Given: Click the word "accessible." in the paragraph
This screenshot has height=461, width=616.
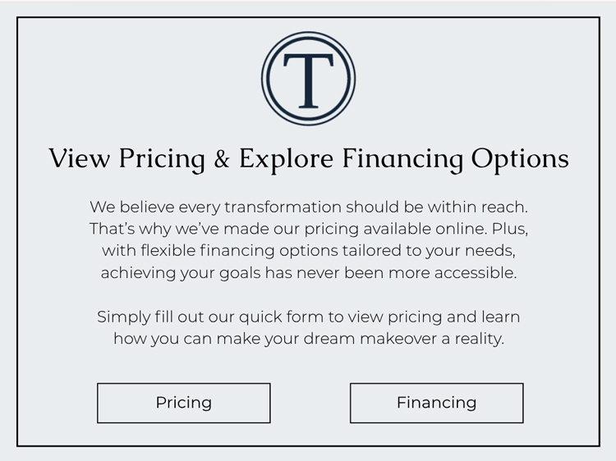Looking at the screenshot, I should 476,272.
